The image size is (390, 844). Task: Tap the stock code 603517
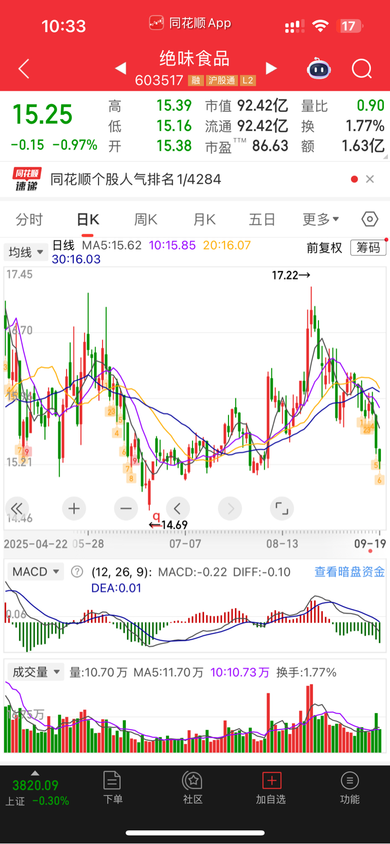[x=159, y=81]
